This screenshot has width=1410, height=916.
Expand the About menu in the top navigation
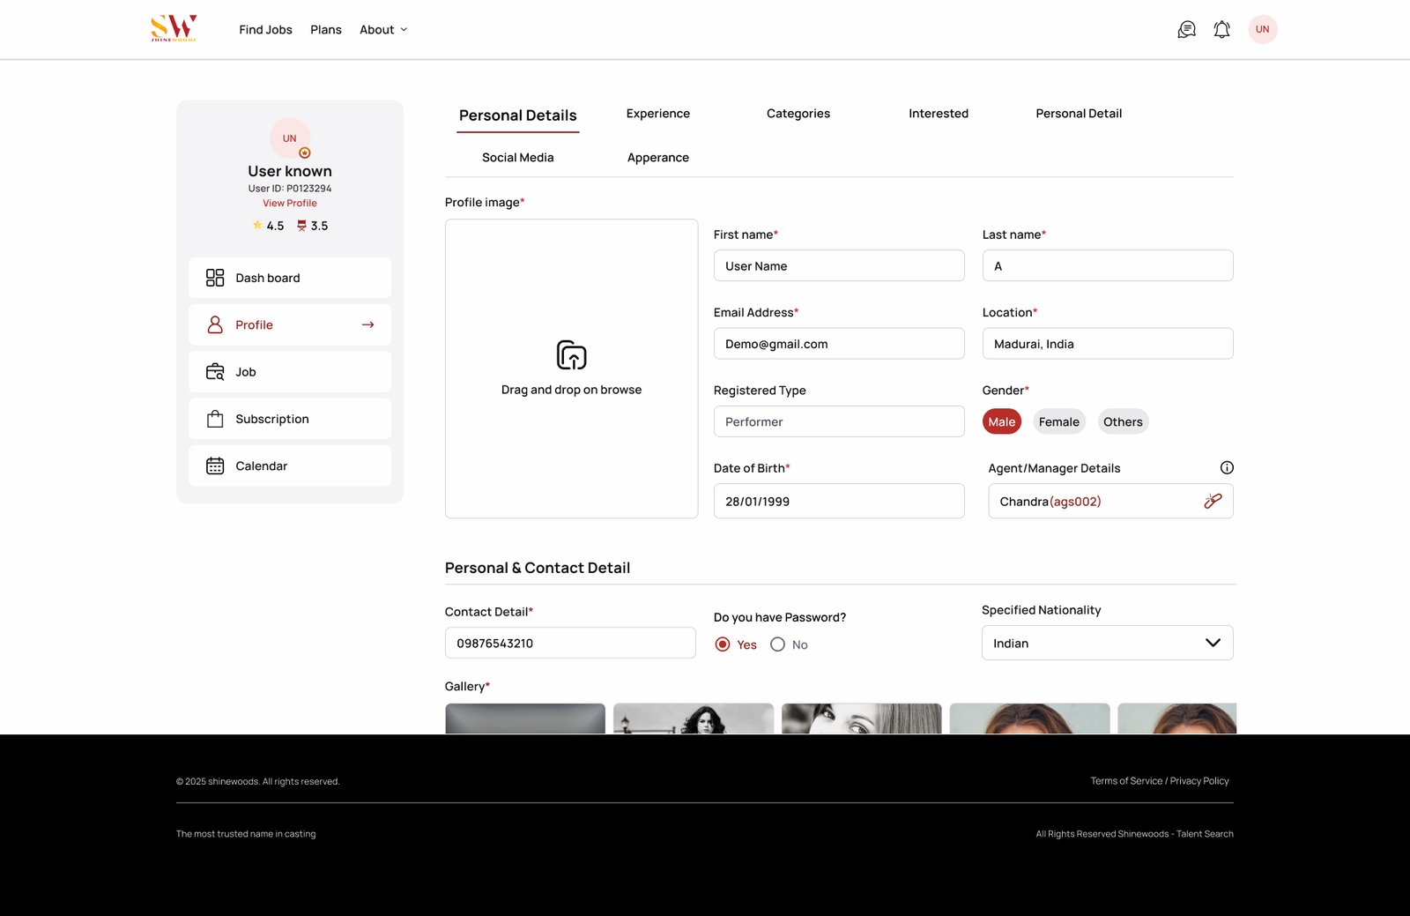[383, 30]
